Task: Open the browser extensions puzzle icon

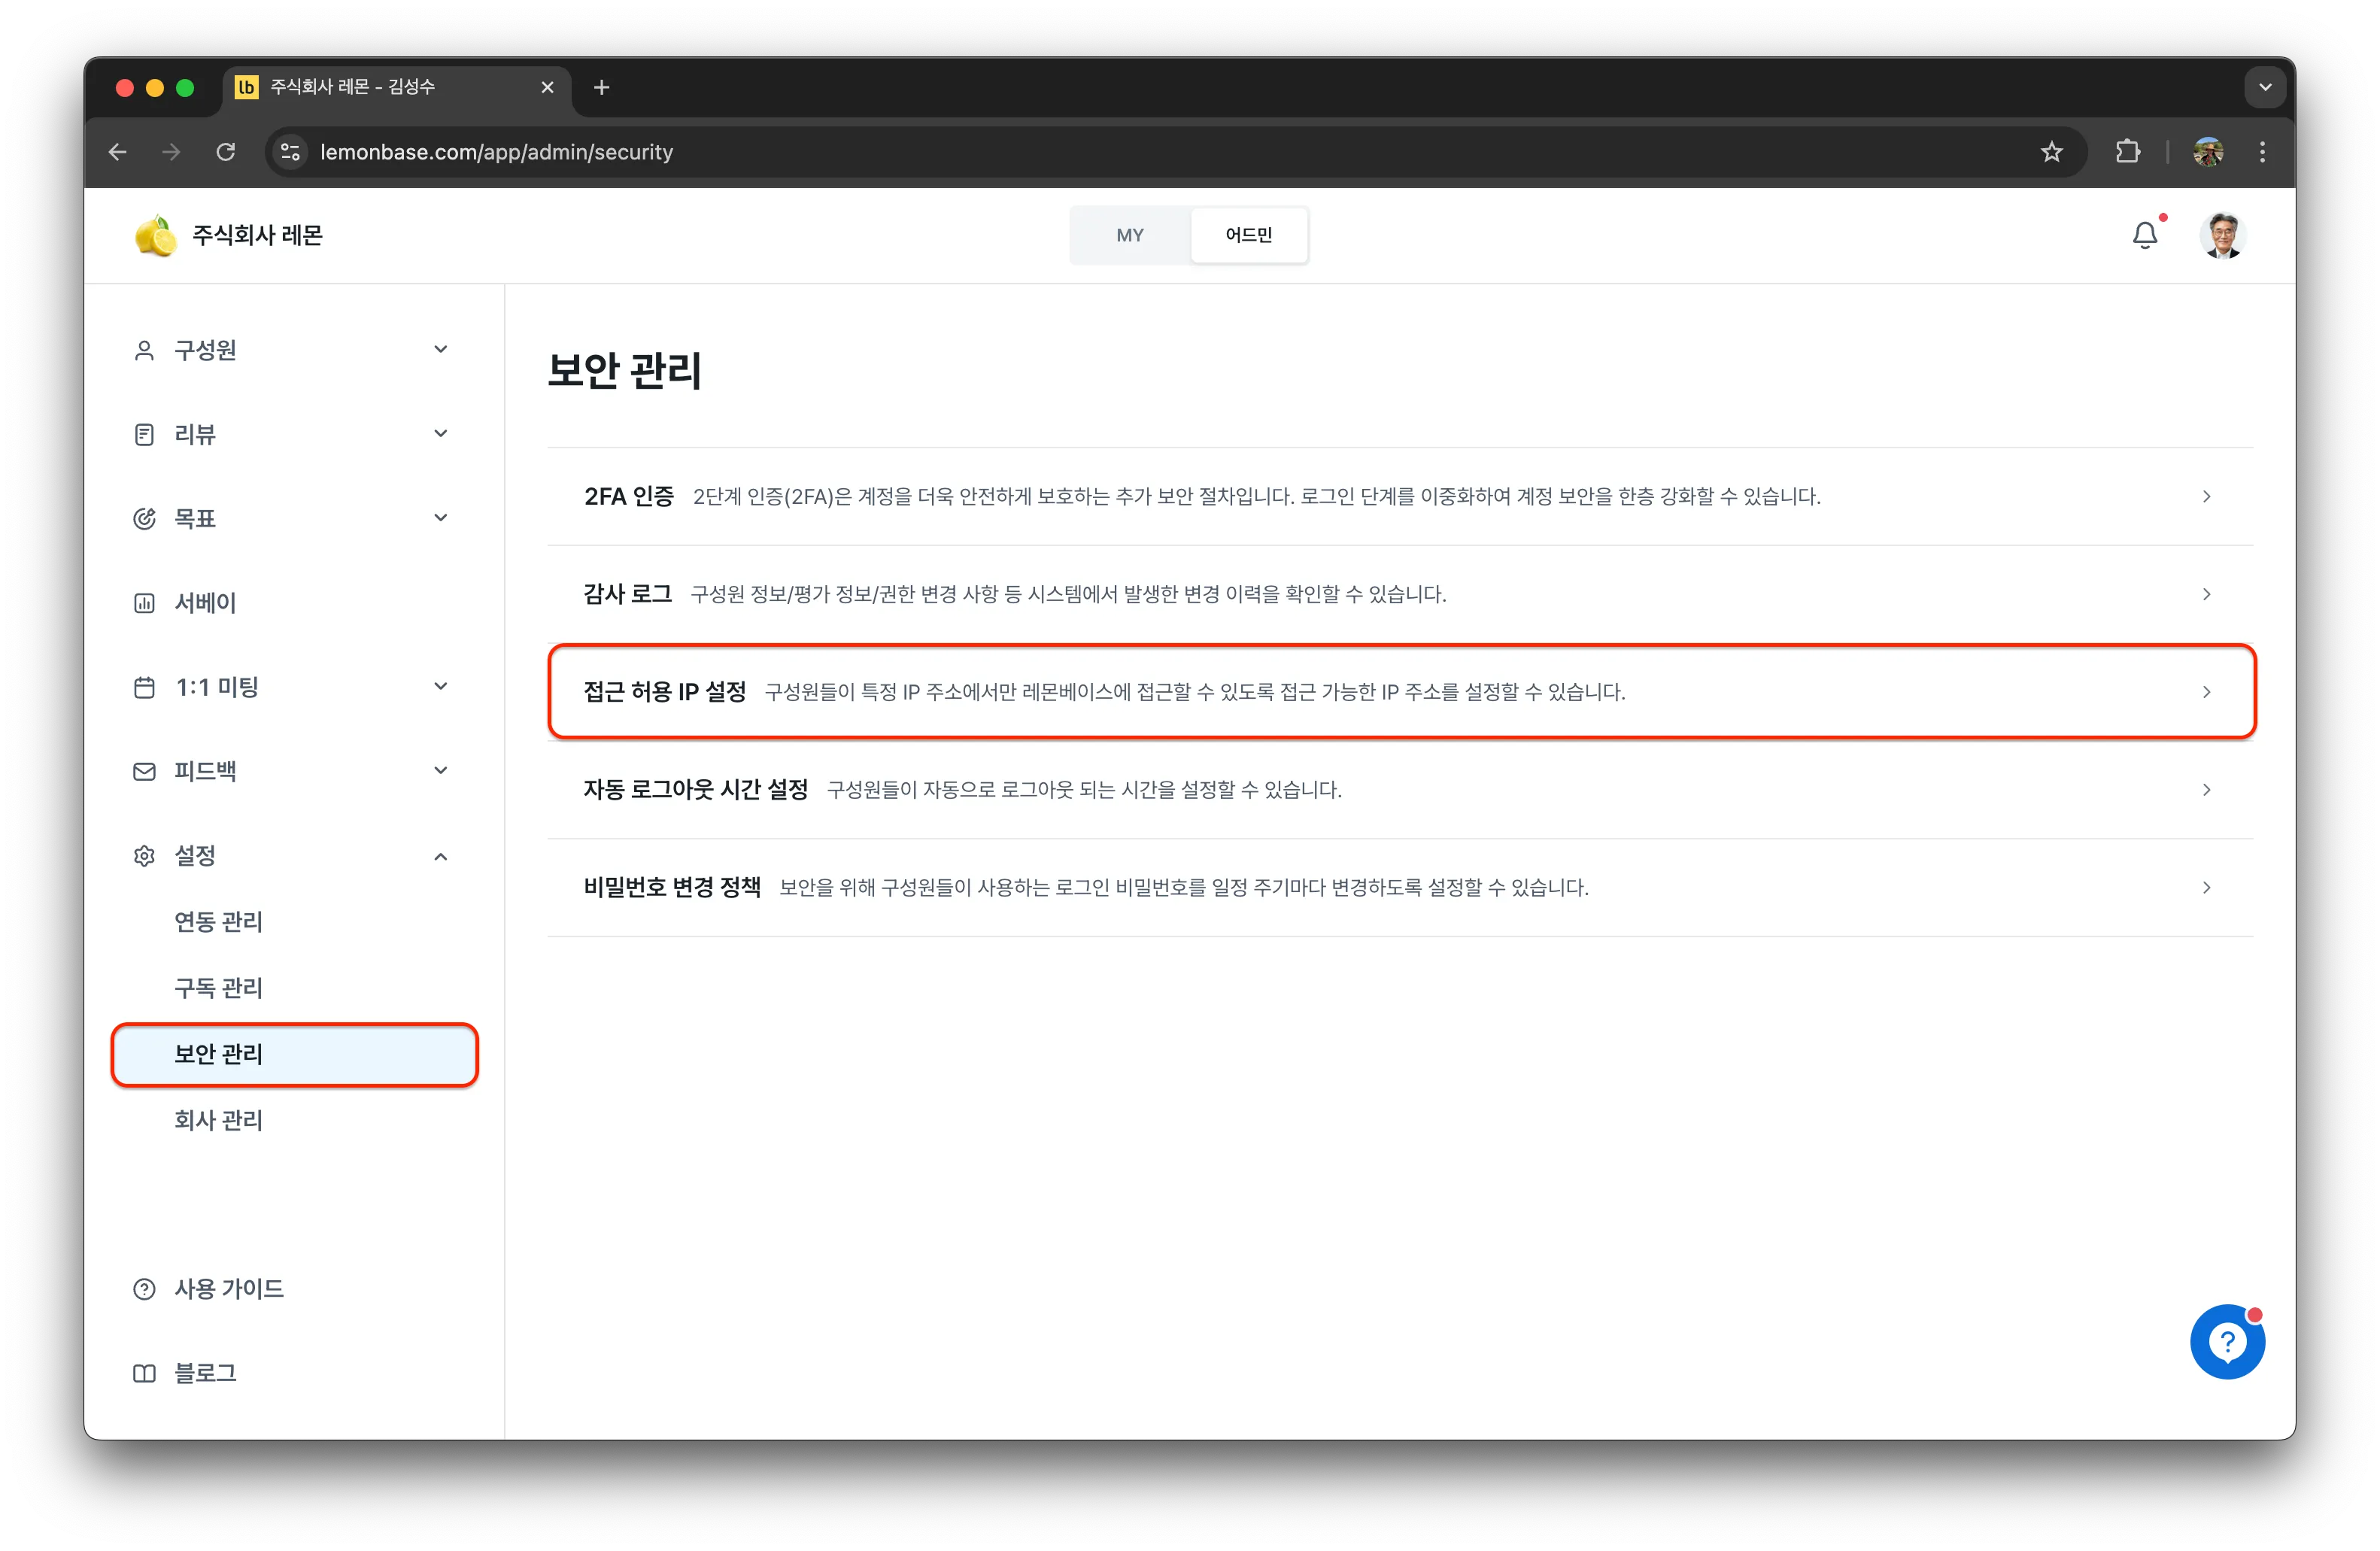Action: tap(2127, 152)
